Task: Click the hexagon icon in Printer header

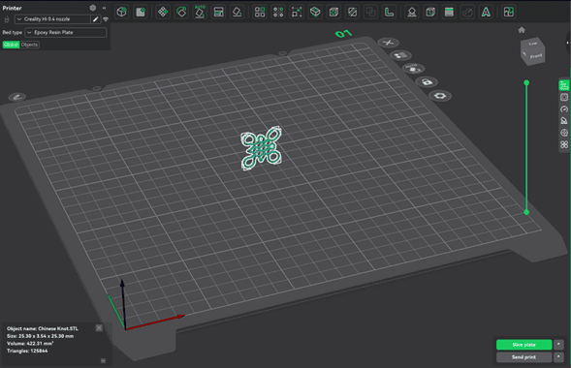Action: tap(93, 8)
